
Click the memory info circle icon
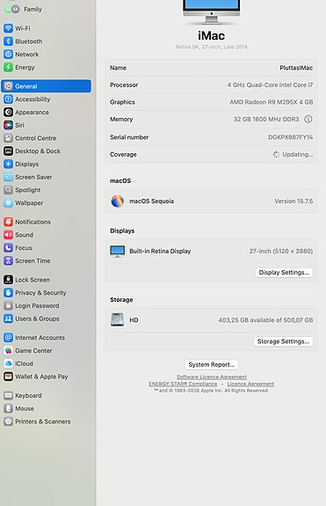(x=308, y=119)
